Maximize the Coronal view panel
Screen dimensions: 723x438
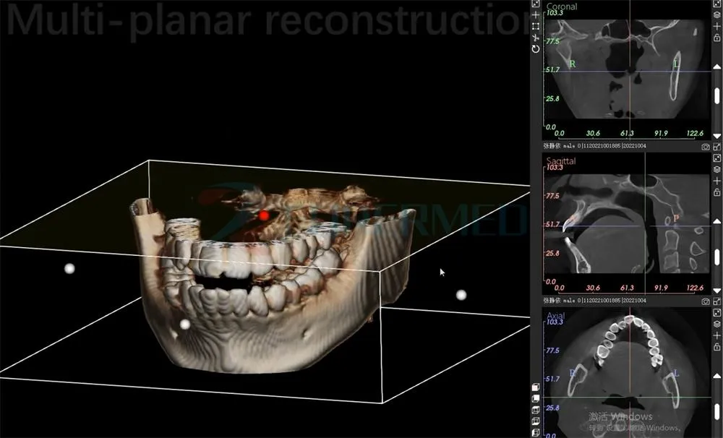[x=716, y=147]
